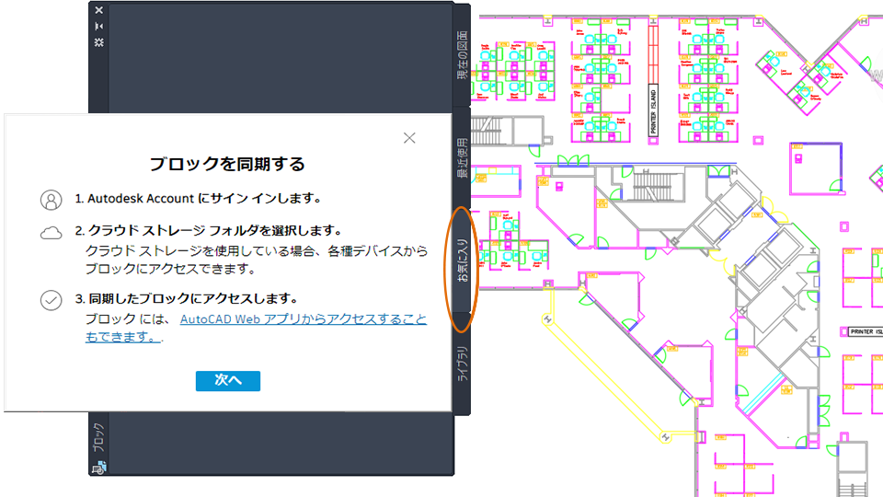Click the step 1 Autodesk Account sign-in text

[199, 199]
